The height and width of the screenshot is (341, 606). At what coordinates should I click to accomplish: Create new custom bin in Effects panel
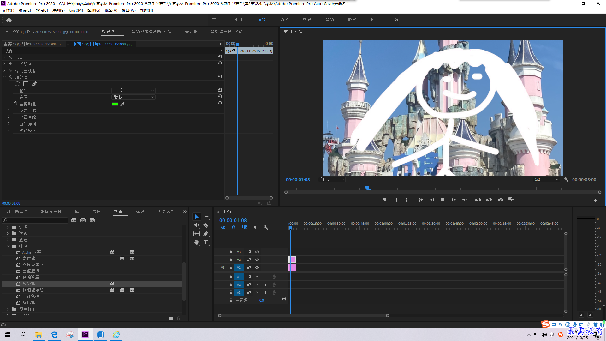tap(171, 318)
